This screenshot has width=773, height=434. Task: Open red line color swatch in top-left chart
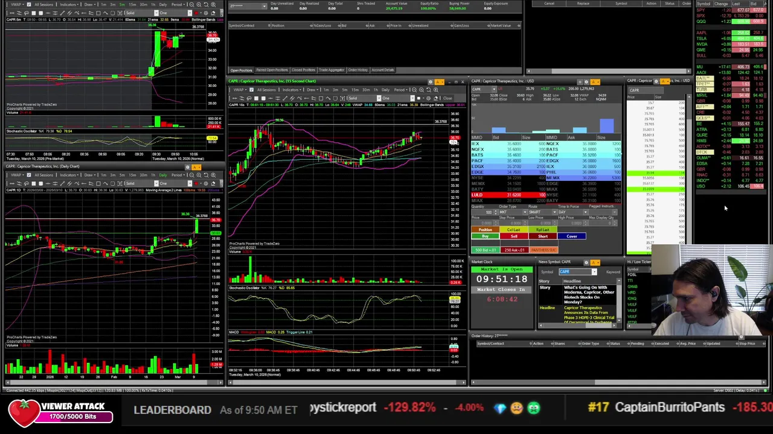[196, 13]
